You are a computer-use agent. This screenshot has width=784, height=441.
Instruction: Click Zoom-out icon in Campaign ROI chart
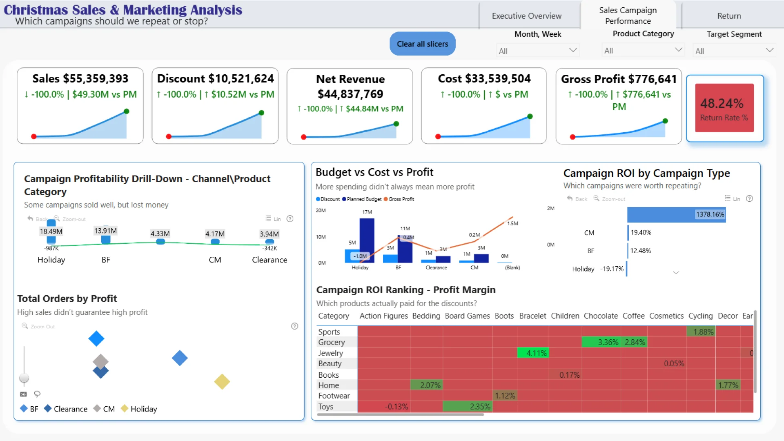coord(597,198)
